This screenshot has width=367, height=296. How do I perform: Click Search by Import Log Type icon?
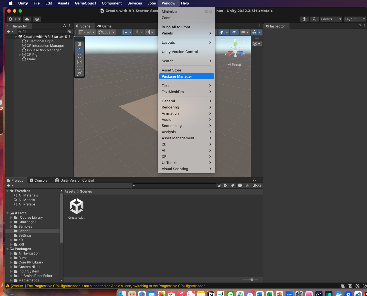tap(240, 186)
